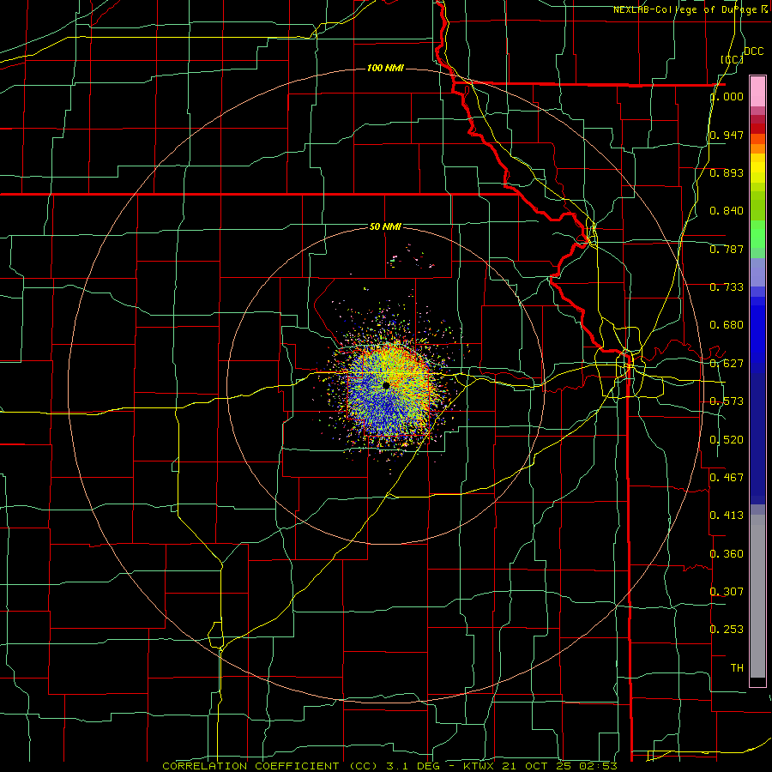Viewport: 772px width, 772px height.
Task: Click the 02:53 timestamp in the caption
Action: 598,766
